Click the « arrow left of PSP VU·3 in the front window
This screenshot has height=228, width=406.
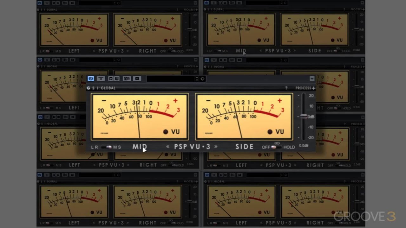168,147
